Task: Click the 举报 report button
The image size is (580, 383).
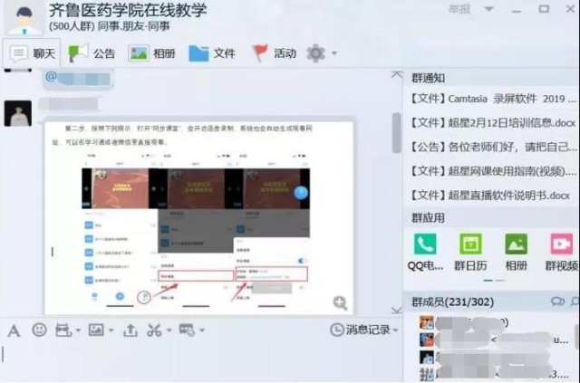Action: coord(459,9)
